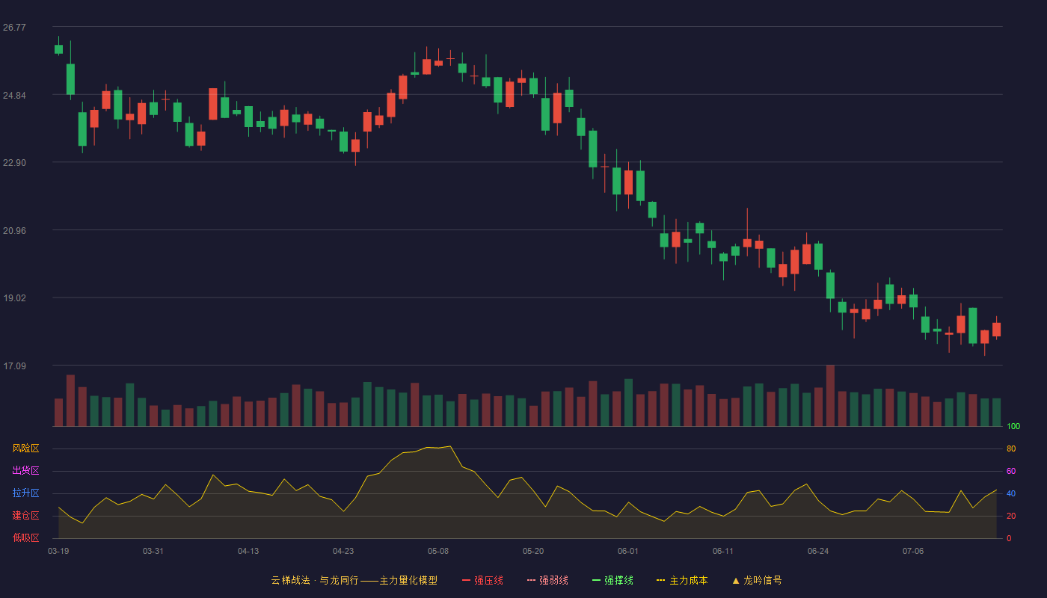Image resolution: width=1047 pixels, height=598 pixels.
Task: Select the 低吸区 zone label
Action: pyautogui.click(x=25, y=537)
